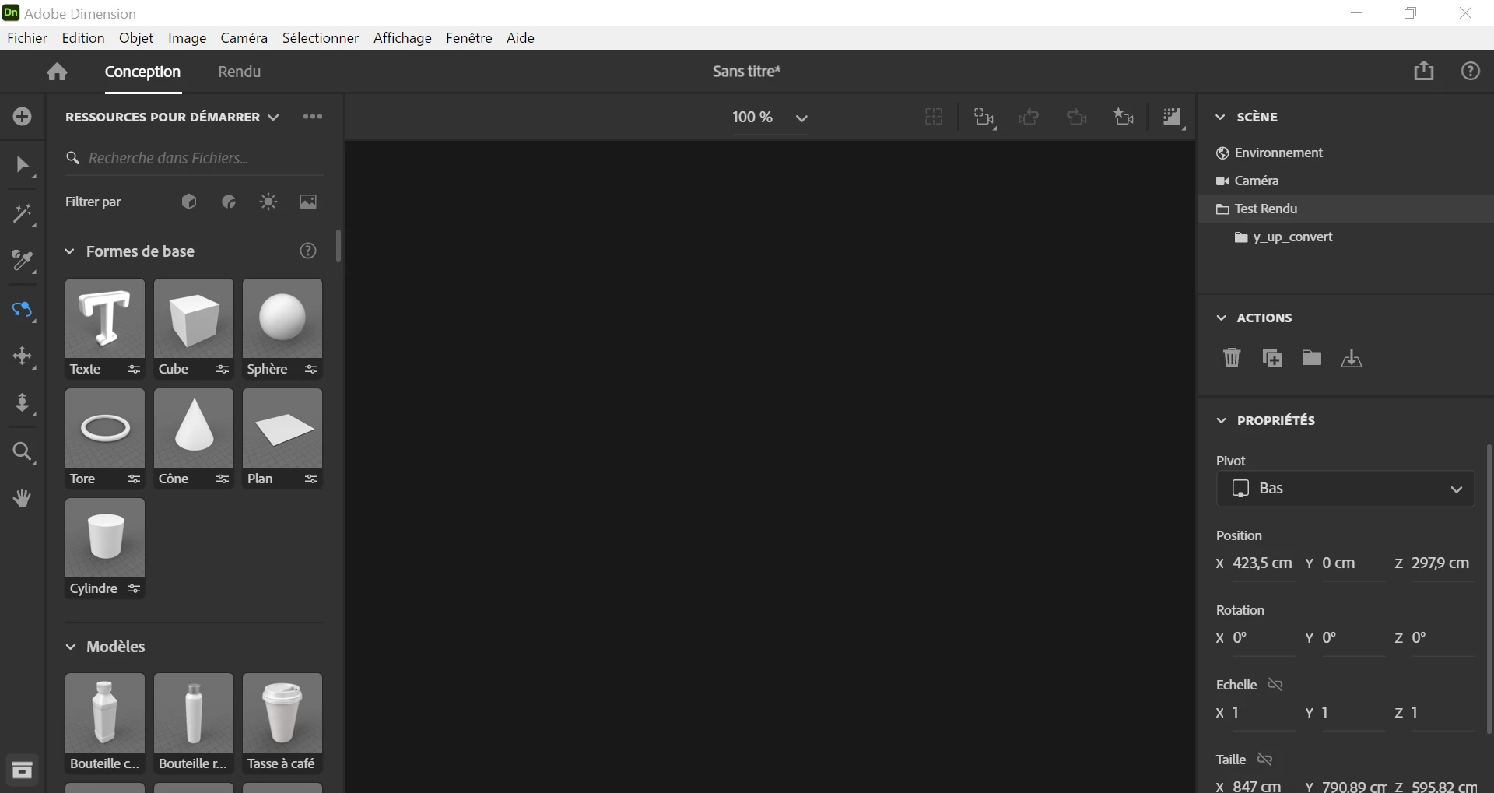
Task: Collapse the Modèles section
Action: (70, 647)
